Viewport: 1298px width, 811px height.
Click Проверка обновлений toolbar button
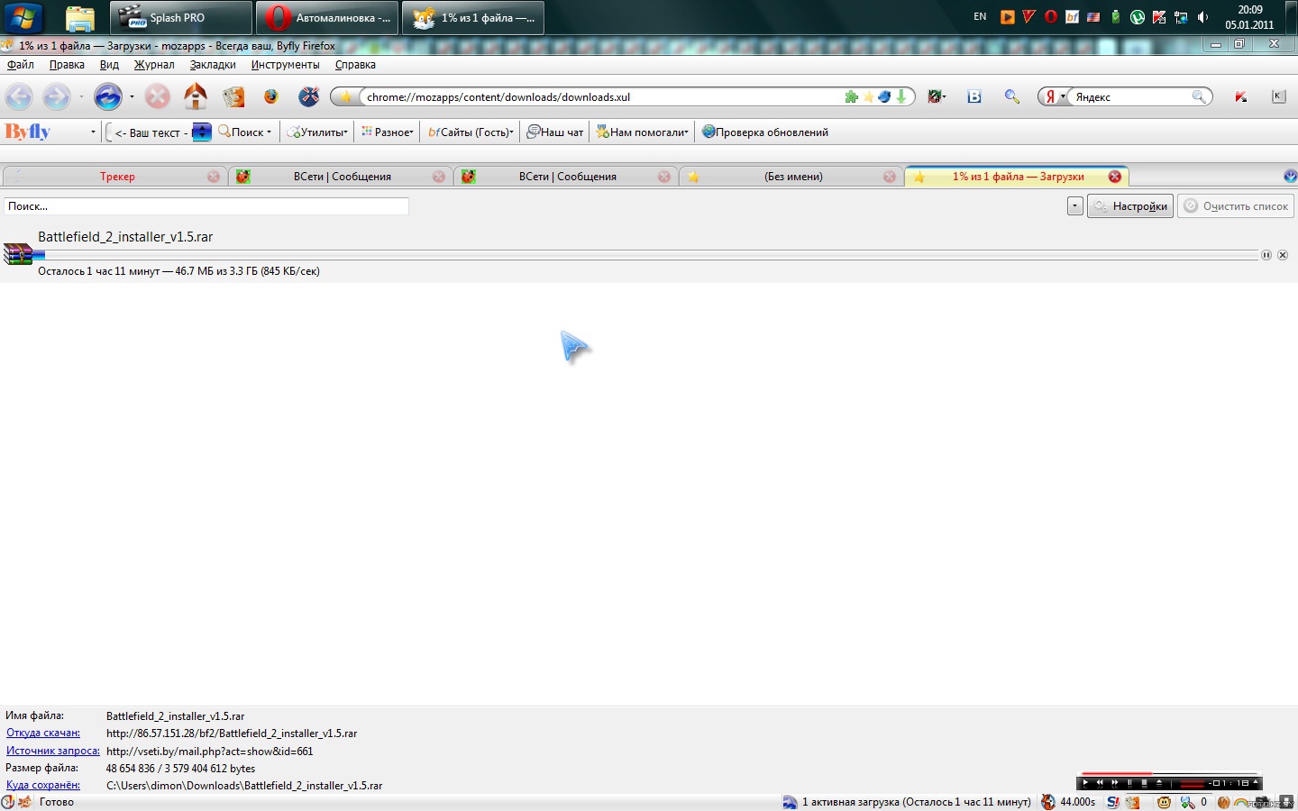point(764,132)
